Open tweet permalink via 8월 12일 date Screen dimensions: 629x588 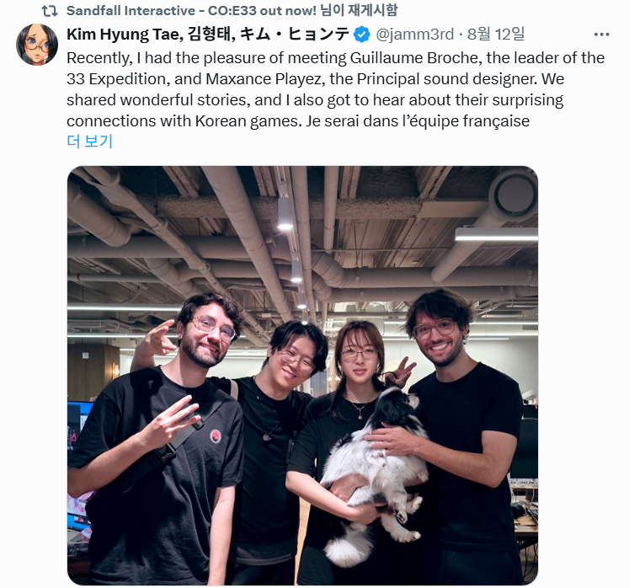click(x=496, y=35)
